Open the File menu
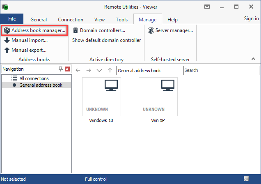Image resolution: width=261 pixels, height=184 pixels. (x=12, y=19)
